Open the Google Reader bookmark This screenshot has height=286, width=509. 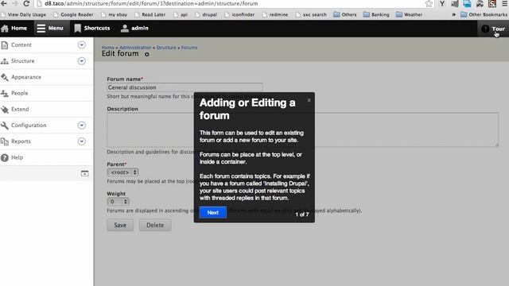[73, 14]
